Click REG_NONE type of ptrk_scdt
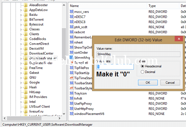 [x=156, y=27]
